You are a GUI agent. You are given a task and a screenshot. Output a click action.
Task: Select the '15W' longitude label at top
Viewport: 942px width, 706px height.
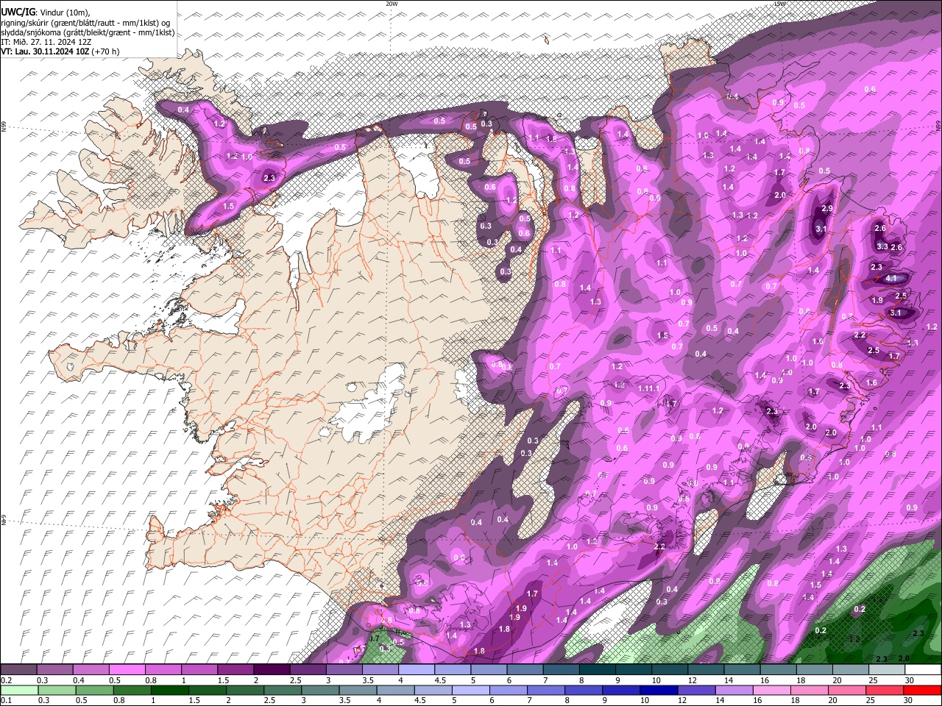[x=779, y=4]
